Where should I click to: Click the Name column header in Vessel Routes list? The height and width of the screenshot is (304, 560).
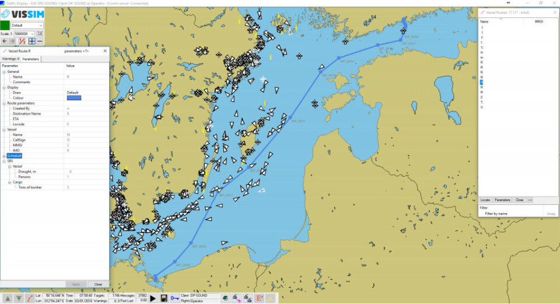click(x=501, y=22)
